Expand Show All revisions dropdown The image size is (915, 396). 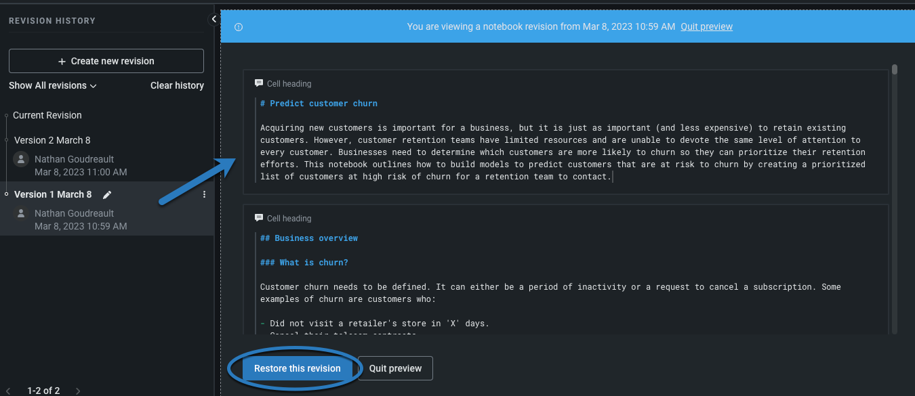coord(53,86)
